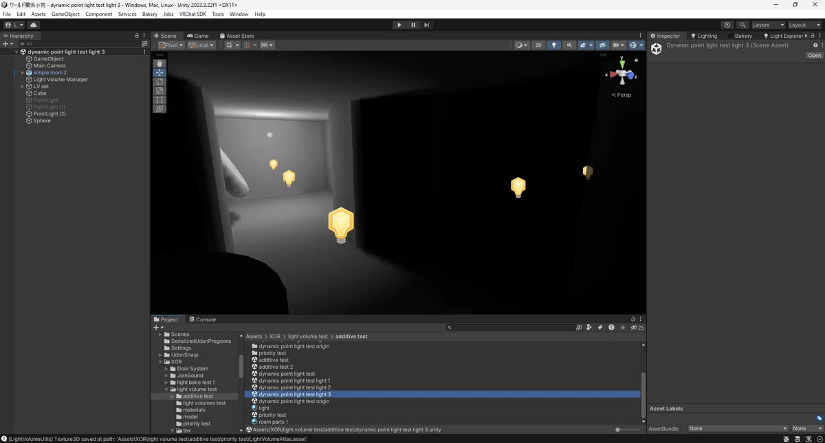Open the draw mode shading dropdown
The image size is (825, 443).
click(522, 45)
